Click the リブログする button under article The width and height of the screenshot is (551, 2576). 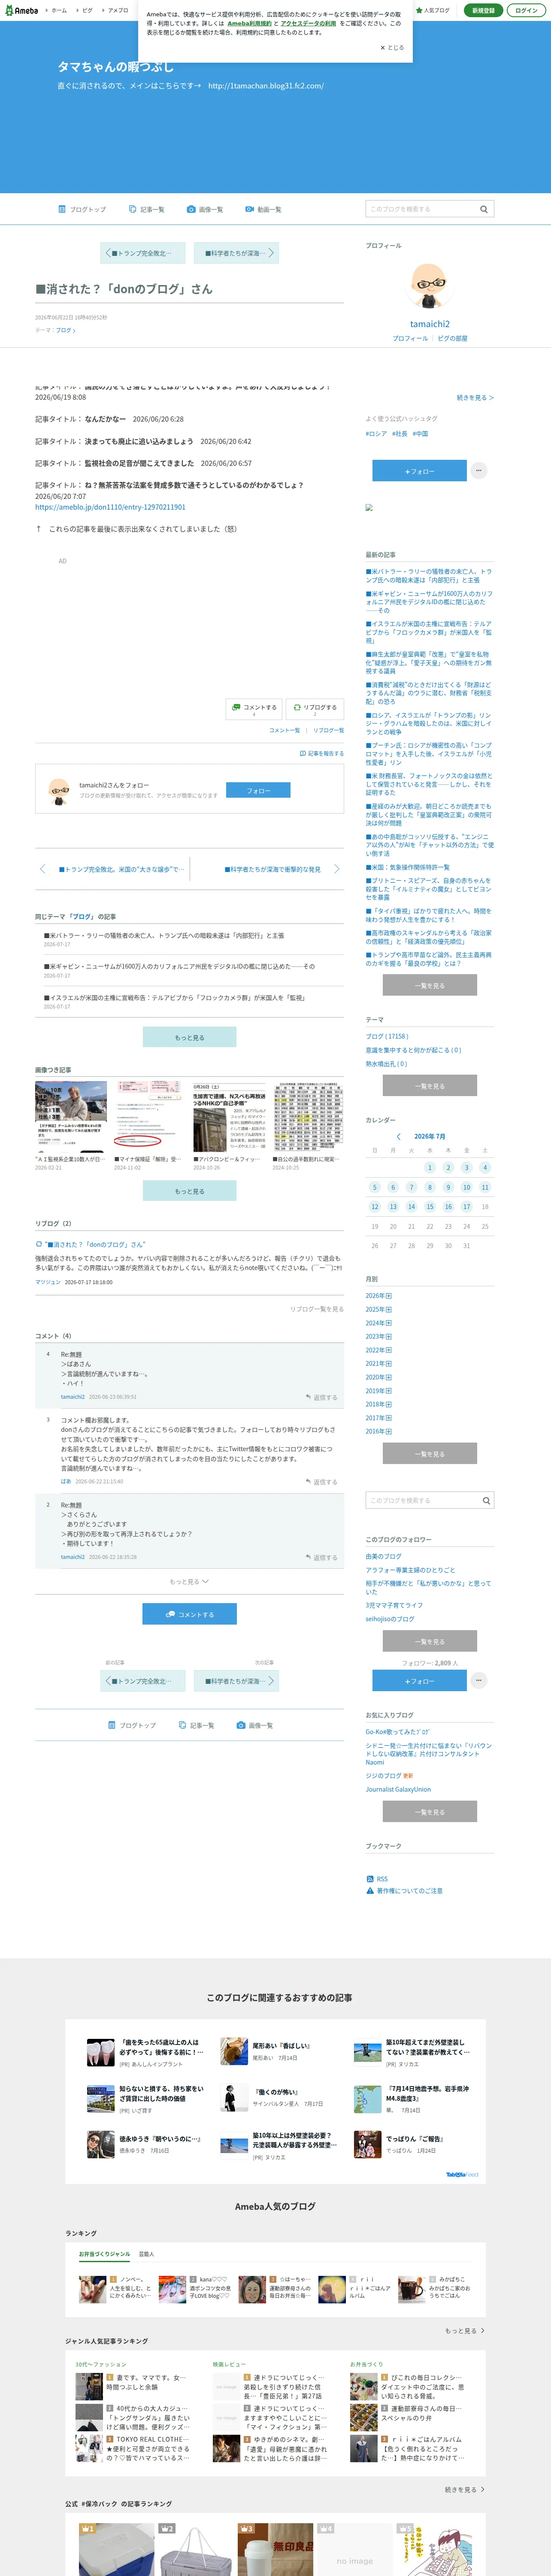(x=315, y=708)
